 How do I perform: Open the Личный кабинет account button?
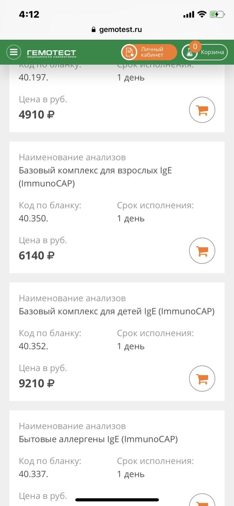(149, 52)
